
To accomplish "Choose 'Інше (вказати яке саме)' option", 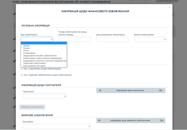I will click(34, 66).
